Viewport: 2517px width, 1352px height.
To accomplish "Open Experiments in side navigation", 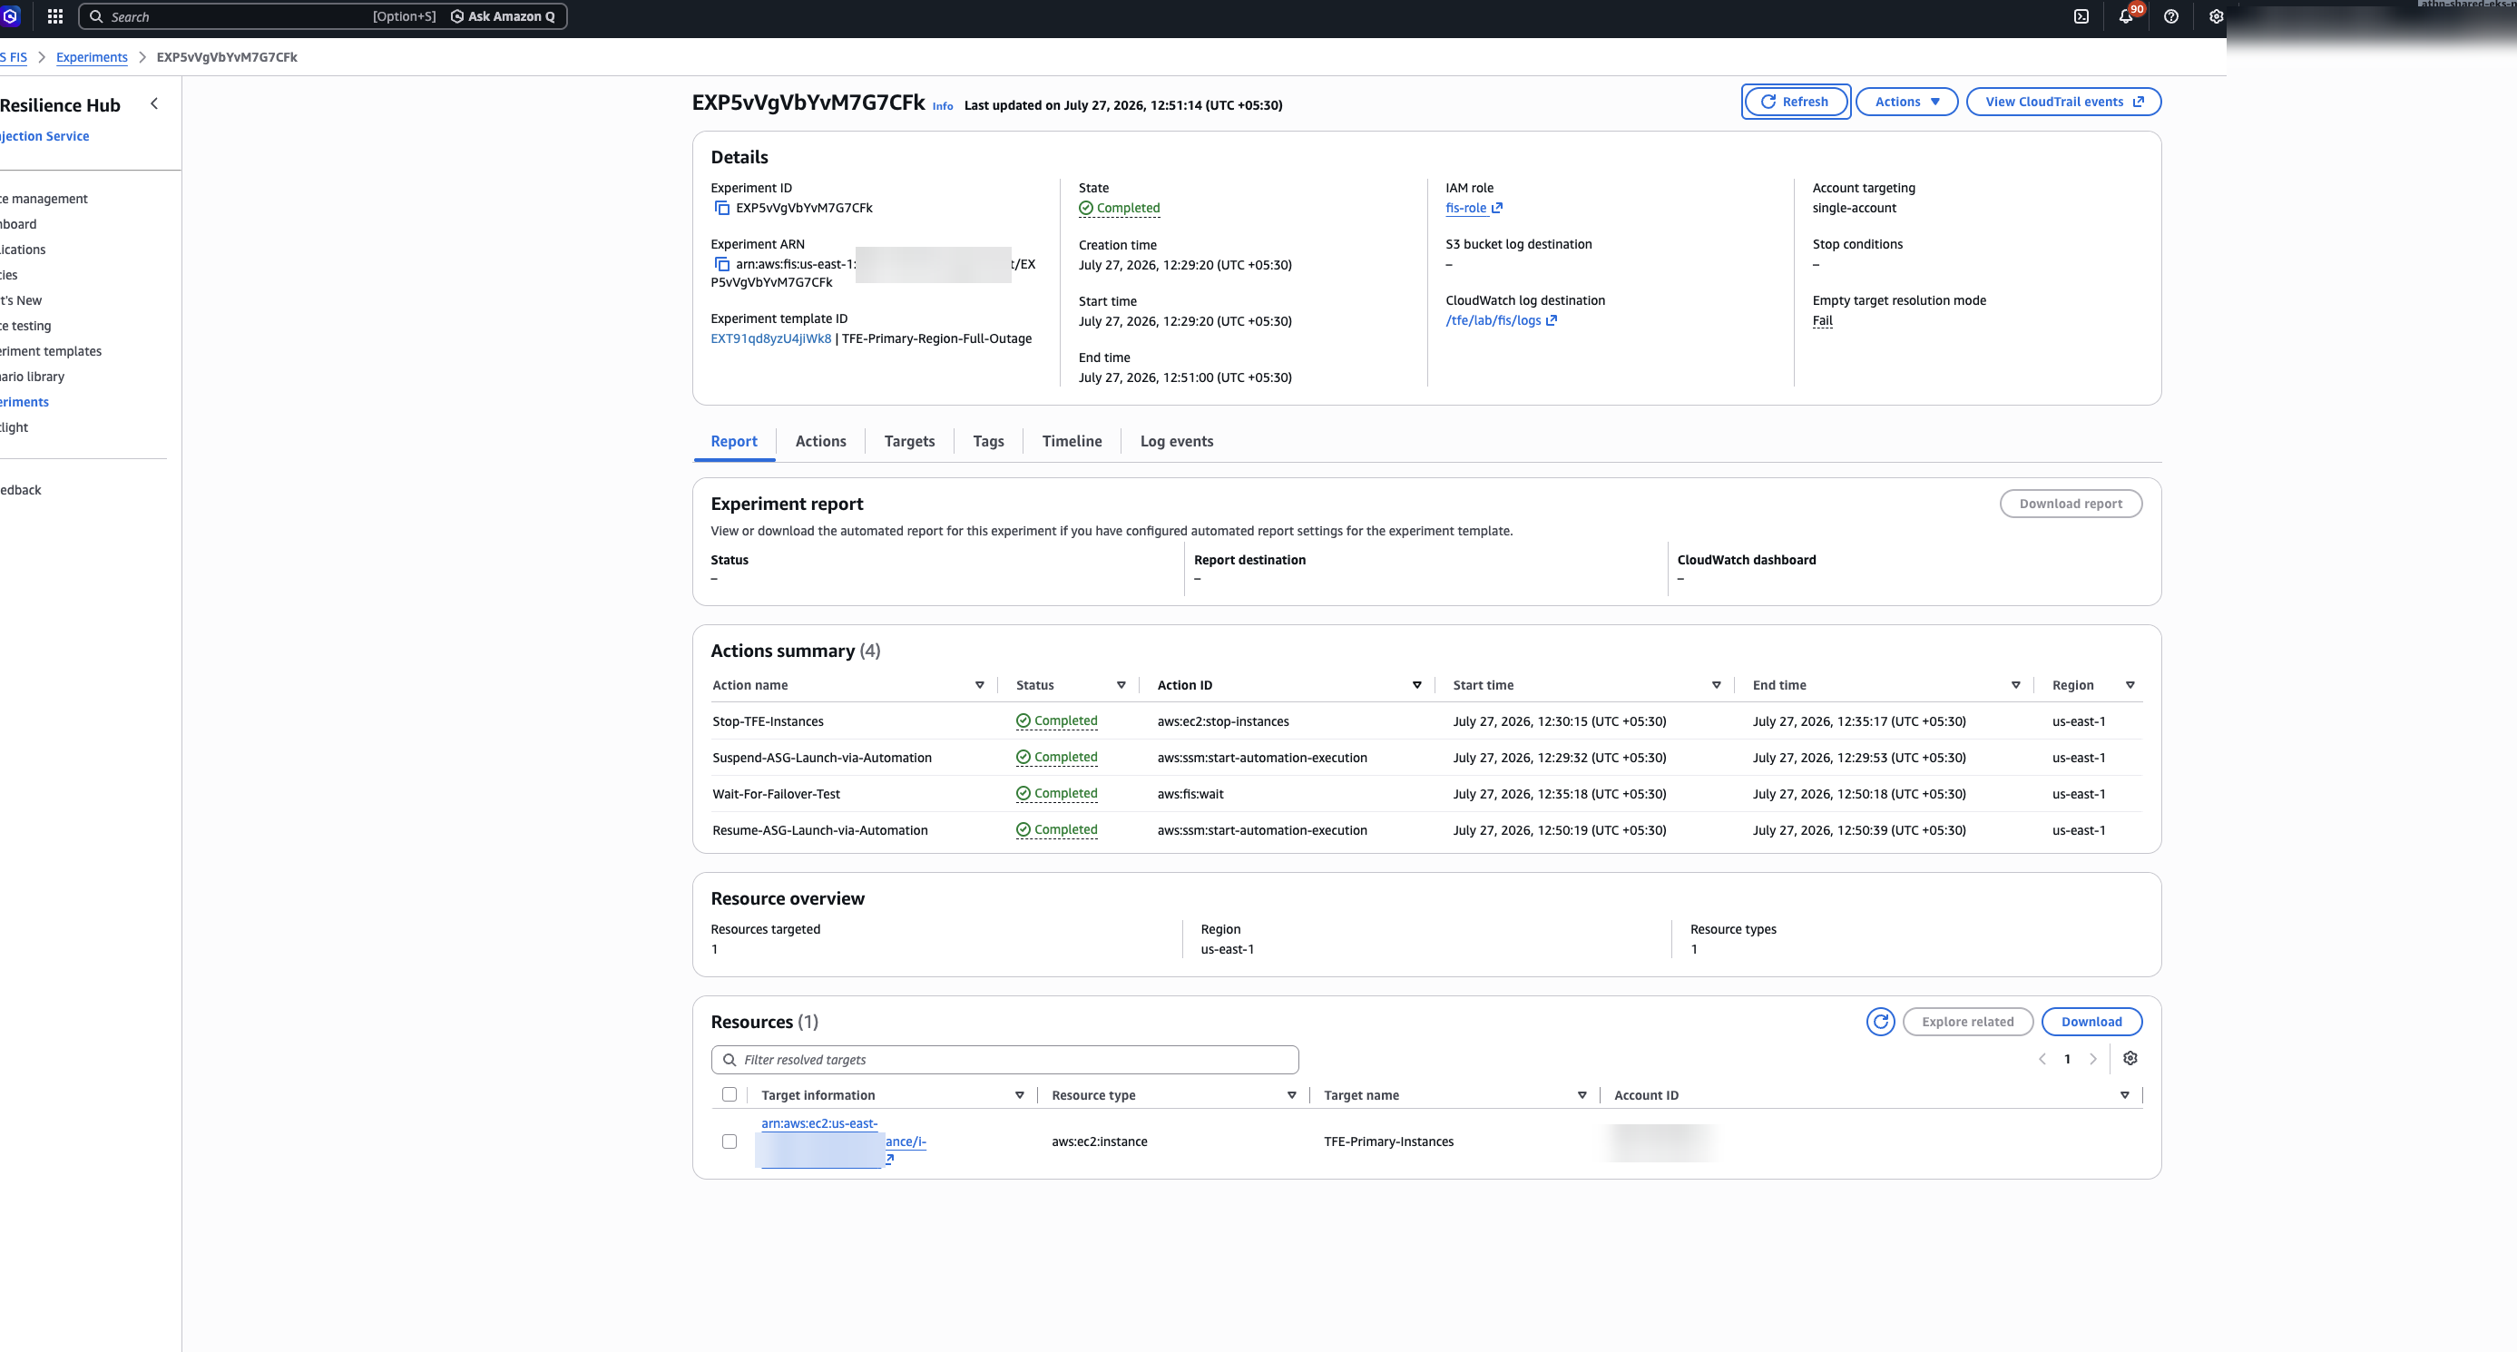I will coord(24,403).
